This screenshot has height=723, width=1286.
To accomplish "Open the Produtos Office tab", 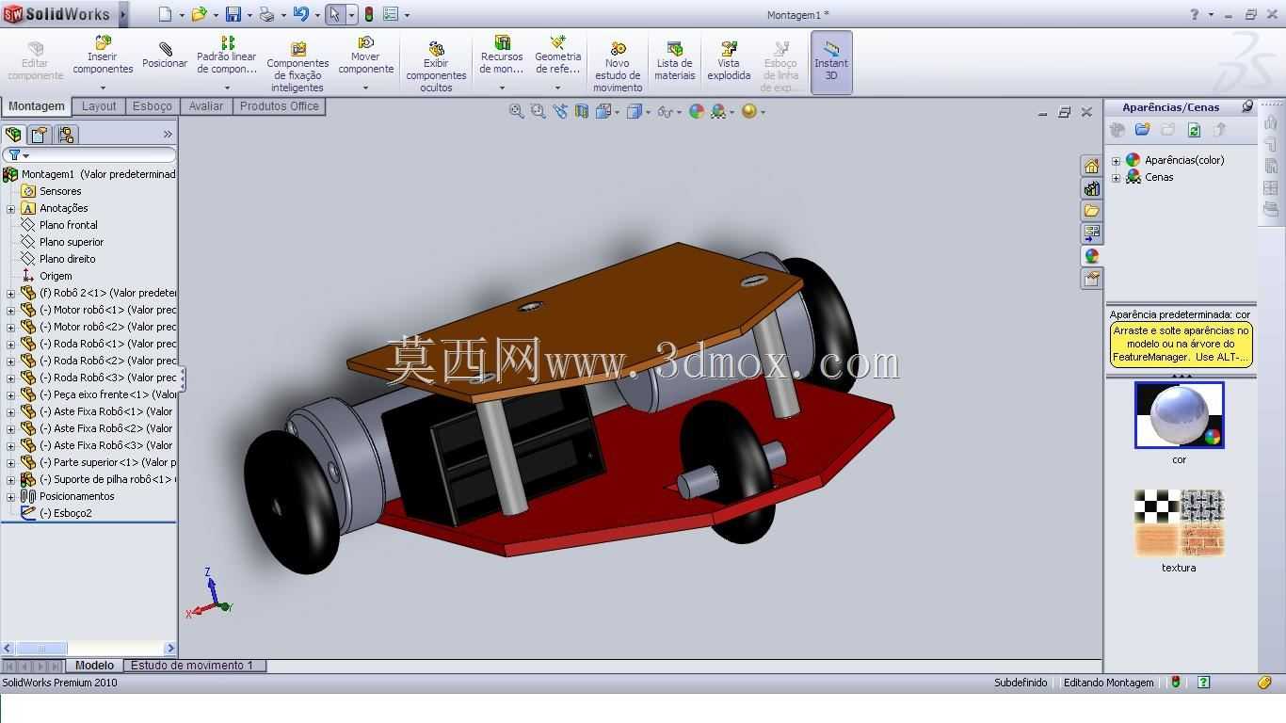I will coord(279,106).
